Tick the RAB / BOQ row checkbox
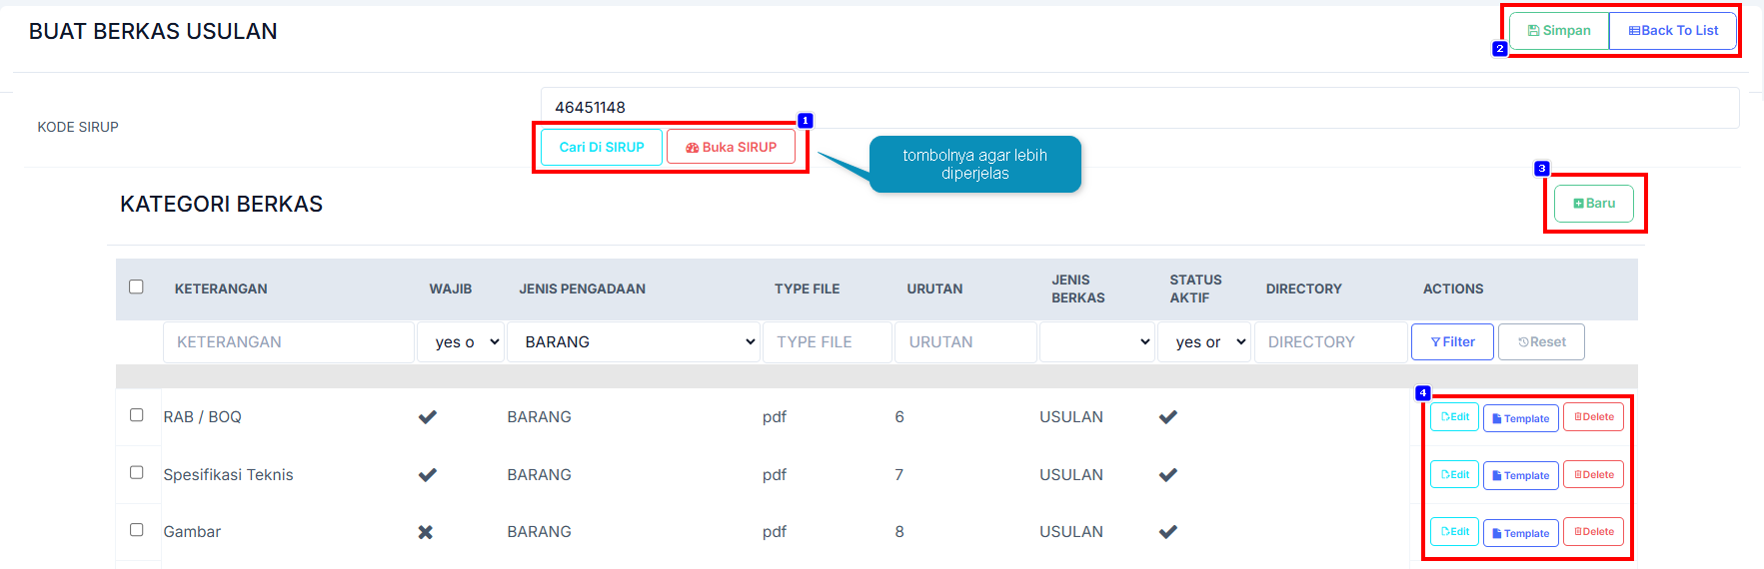Image resolution: width=1764 pixels, height=569 pixels. pos(137,415)
